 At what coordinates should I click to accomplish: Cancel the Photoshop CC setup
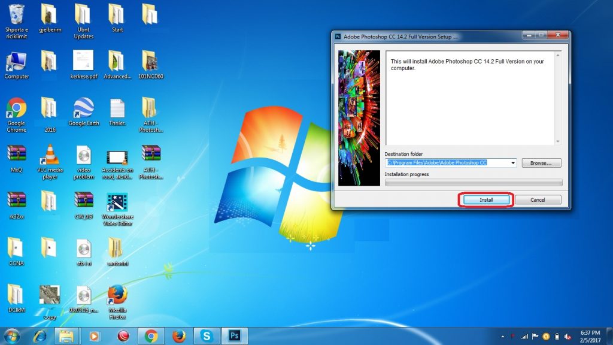[x=538, y=200]
